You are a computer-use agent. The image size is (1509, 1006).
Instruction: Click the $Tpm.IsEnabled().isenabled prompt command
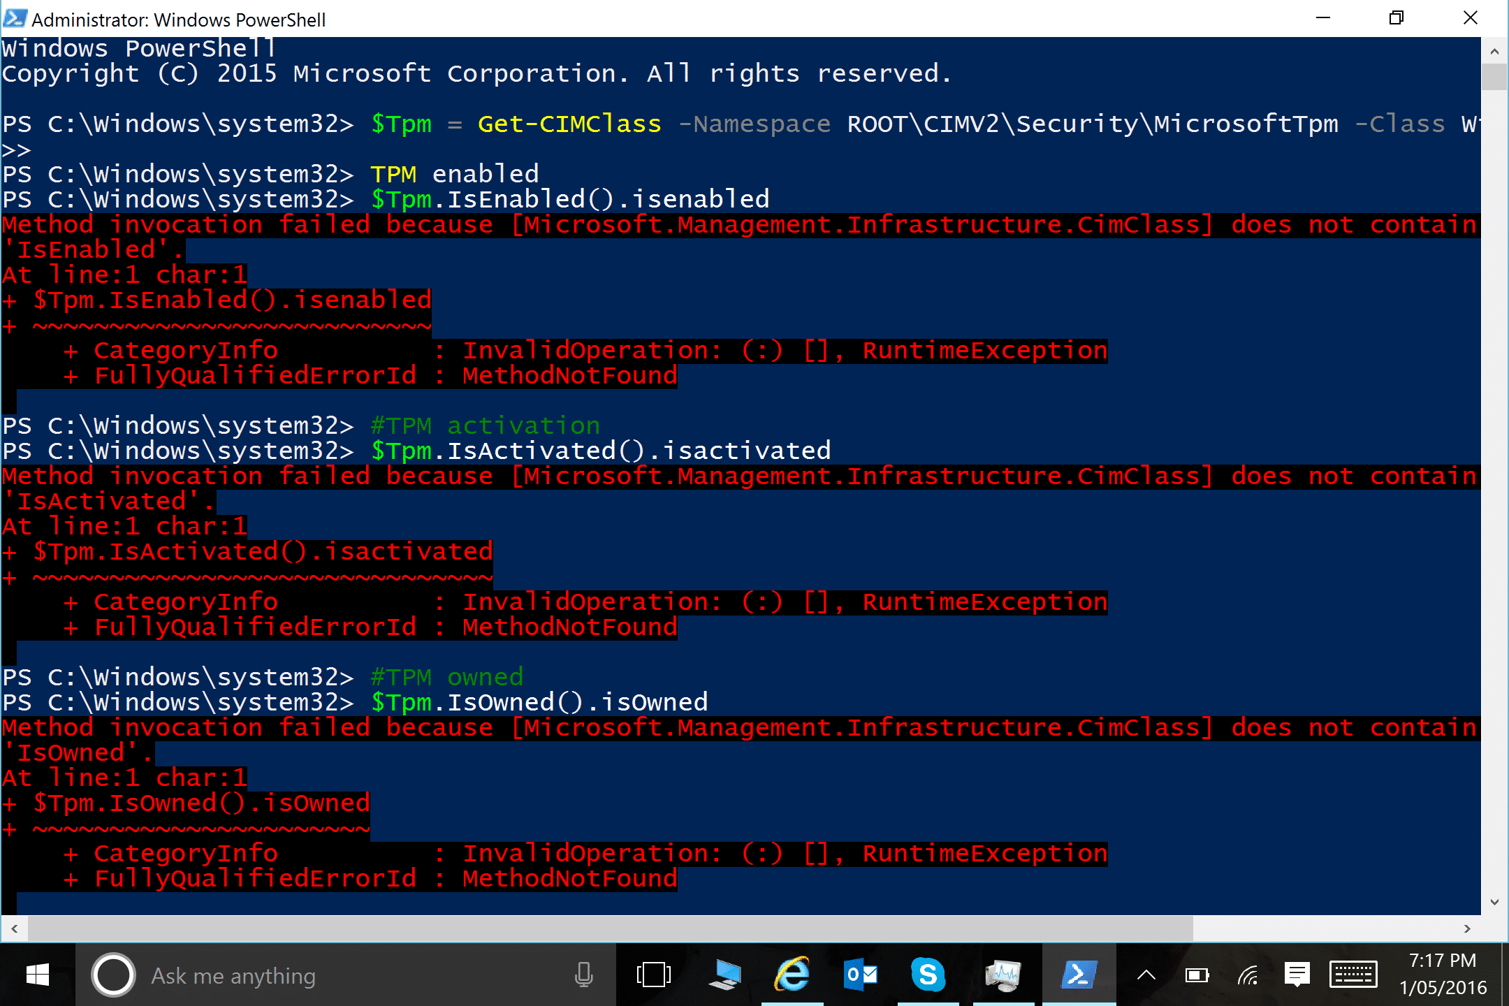click(570, 200)
